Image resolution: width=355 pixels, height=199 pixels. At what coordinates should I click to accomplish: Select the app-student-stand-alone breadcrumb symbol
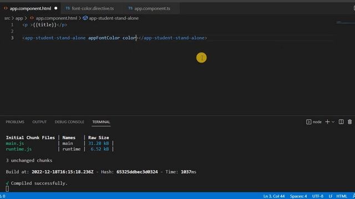click(x=114, y=18)
